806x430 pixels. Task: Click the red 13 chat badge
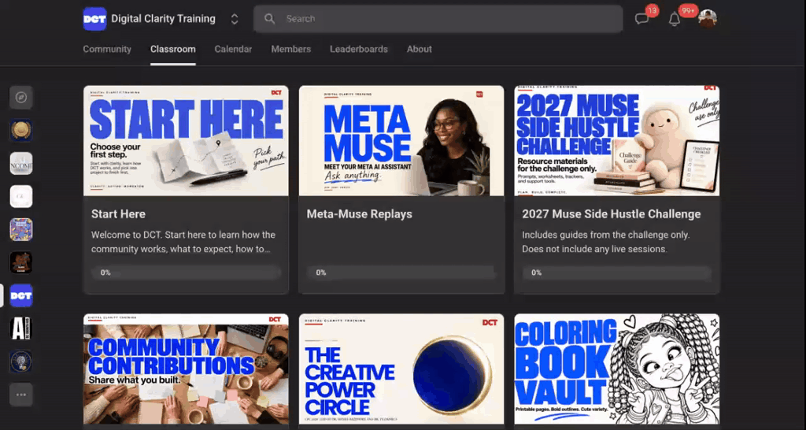click(x=653, y=10)
